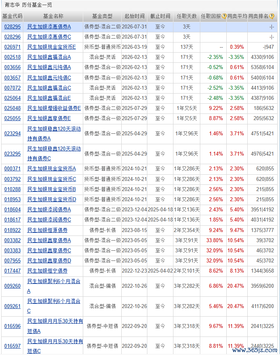This screenshot has height=356, width=280.
Task: Open fund 民生加银添润债券A link
Action: coord(49,210)
